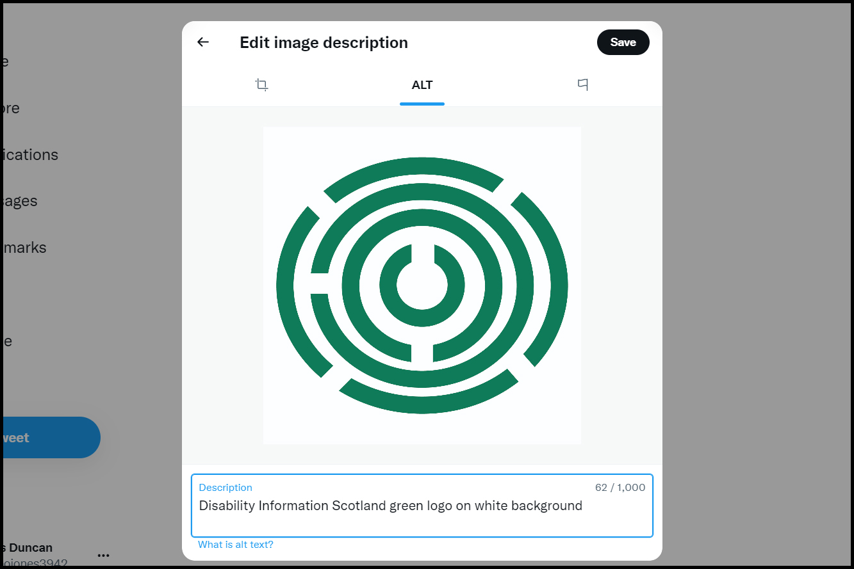Screen dimensions: 854x569
Task: Open account options three-dots menu
Action: click(x=104, y=556)
